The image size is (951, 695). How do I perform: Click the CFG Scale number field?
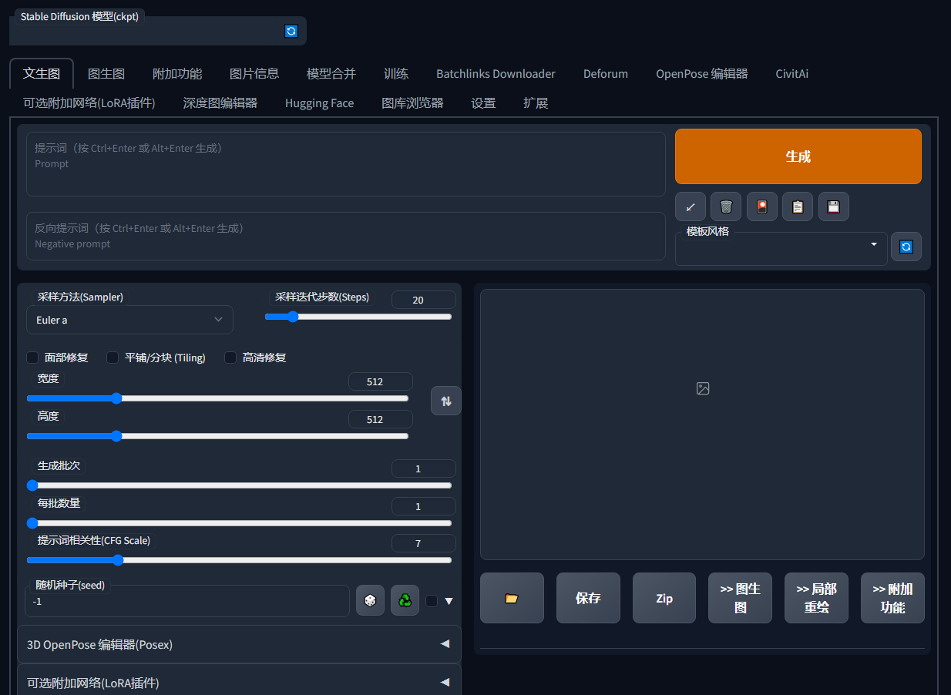coord(423,543)
